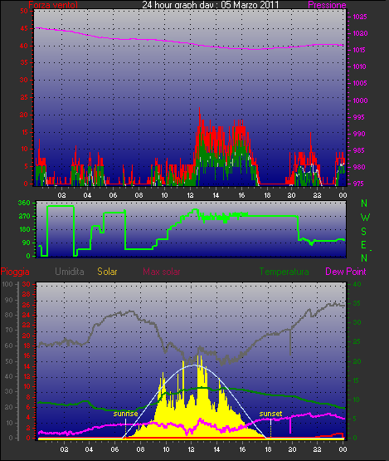The image size is (389, 461).
Task: Click the 270 wind direction axis value
Action: 24,217
